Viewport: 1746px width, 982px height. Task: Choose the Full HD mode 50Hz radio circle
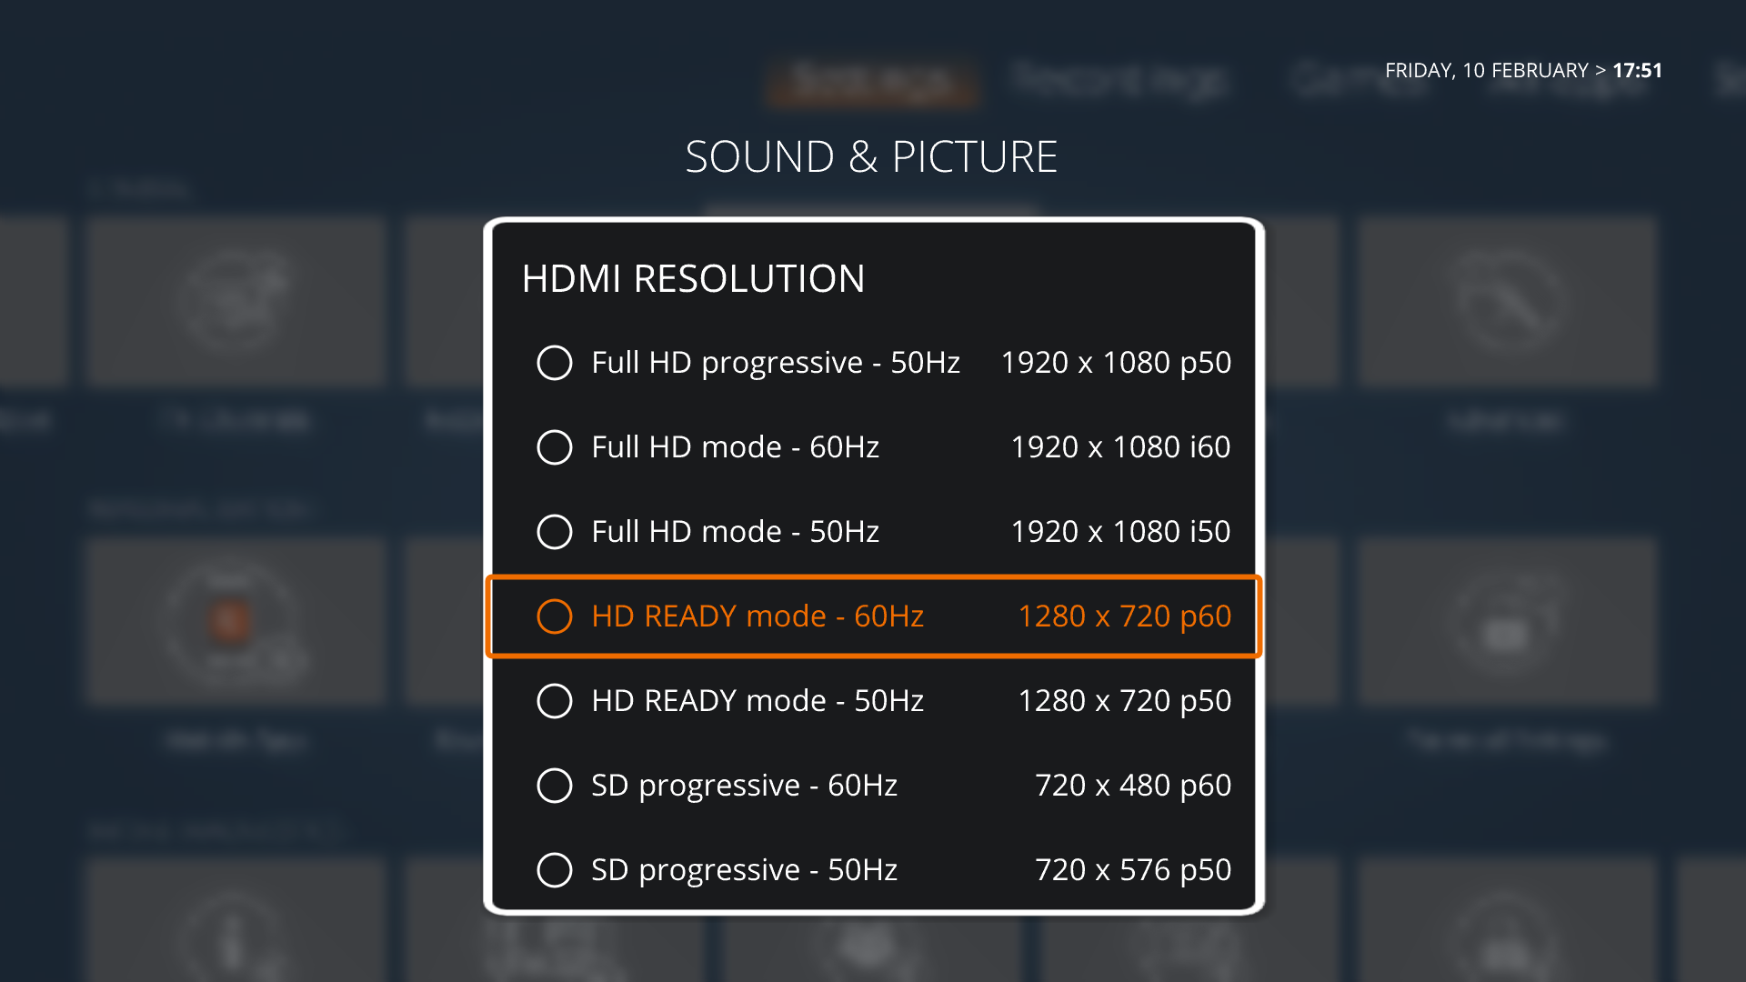[554, 532]
